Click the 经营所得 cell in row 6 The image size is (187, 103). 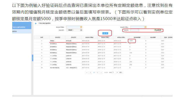point(69,56)
